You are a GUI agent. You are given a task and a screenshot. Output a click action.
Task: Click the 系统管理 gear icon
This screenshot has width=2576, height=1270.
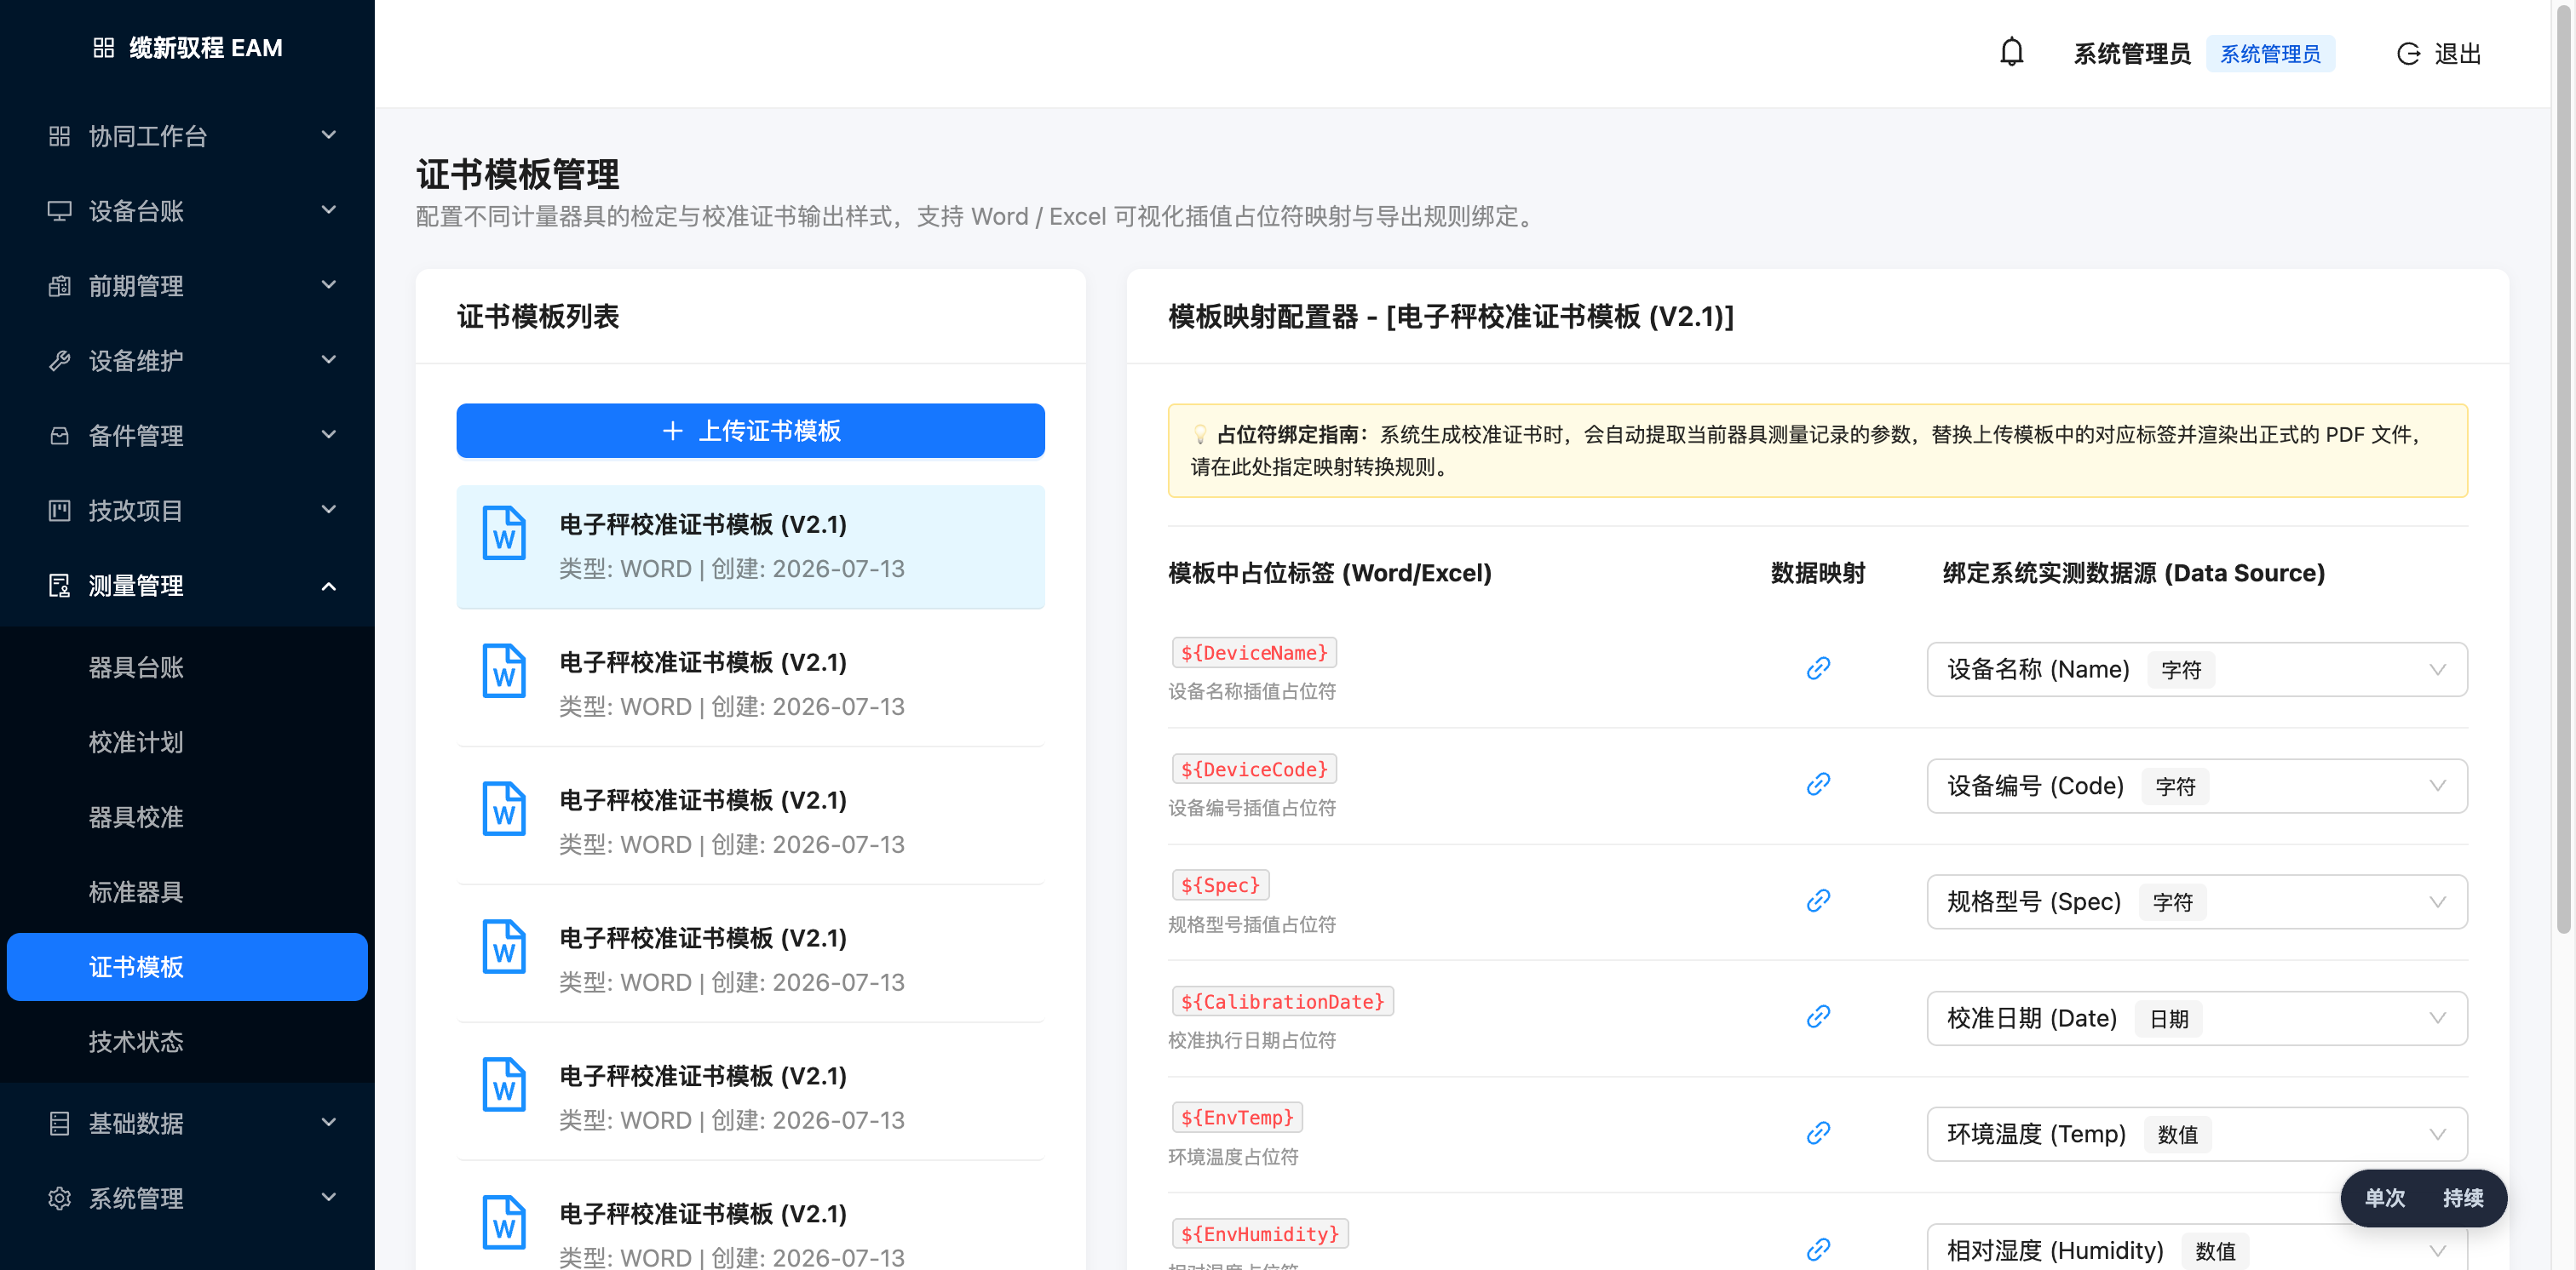[59, 1198]
